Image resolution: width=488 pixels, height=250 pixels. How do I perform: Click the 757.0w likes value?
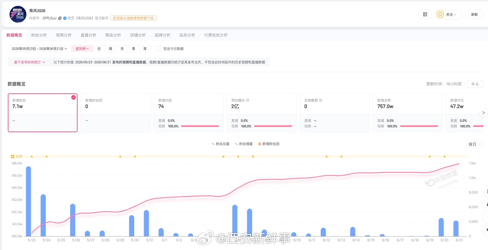click(385, 106)
